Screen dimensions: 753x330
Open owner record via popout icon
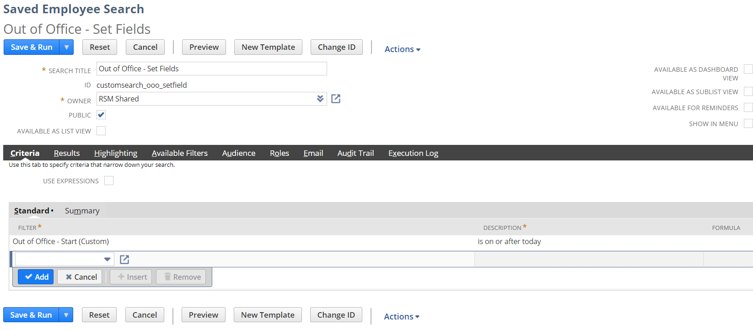click(x=336, y=99)
